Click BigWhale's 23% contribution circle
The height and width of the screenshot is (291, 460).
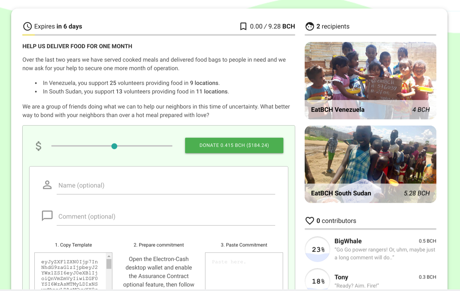tap(317, 249)
